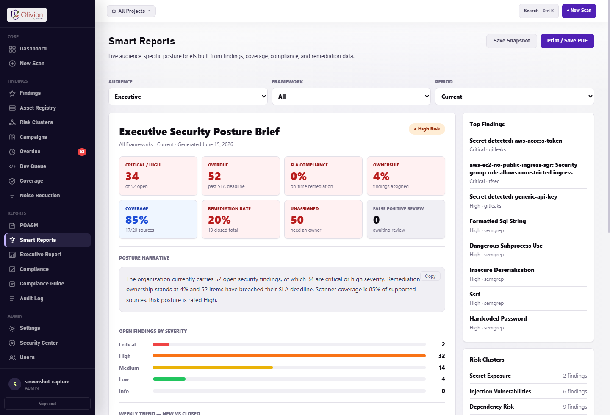Viewport: 610px width, 415px height.
Task: Open 'Hardcoded Password' finding
Action: click(x=528, y=323)
